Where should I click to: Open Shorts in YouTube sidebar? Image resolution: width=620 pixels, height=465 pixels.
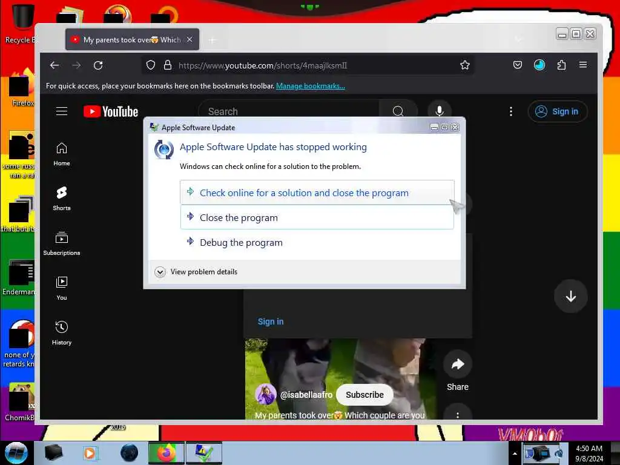coord(62,199)
